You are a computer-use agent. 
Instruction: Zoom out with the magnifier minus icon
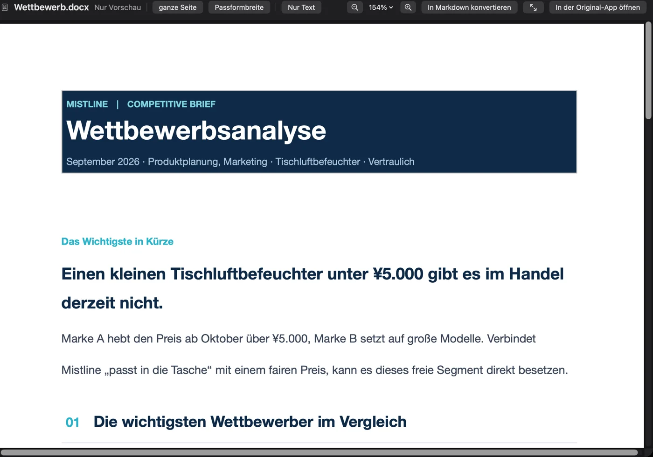355,7
